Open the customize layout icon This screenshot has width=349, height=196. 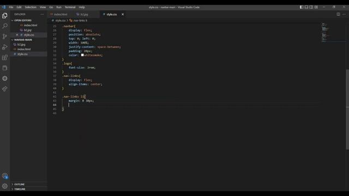(316, 7)
